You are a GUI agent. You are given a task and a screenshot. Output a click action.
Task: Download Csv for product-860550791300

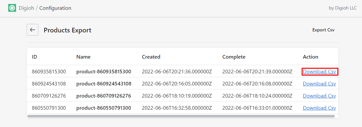coord(319,108)
